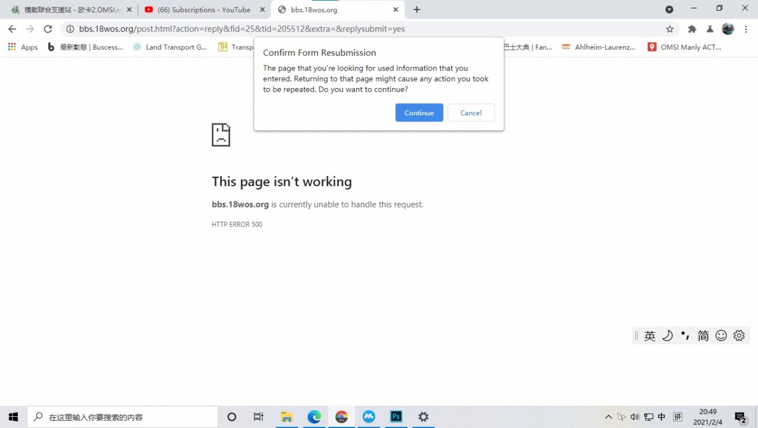The width and height of the screenshot is (758, 428).
Task: Show hidden system tray icons
Action: [608, 417]
